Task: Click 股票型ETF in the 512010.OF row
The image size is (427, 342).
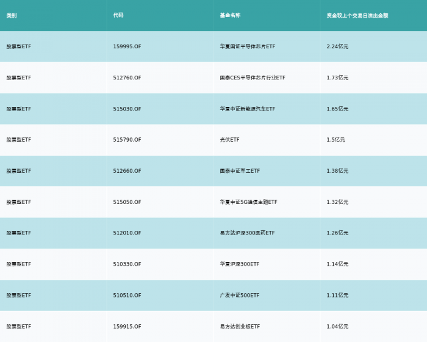Action: 19,233
